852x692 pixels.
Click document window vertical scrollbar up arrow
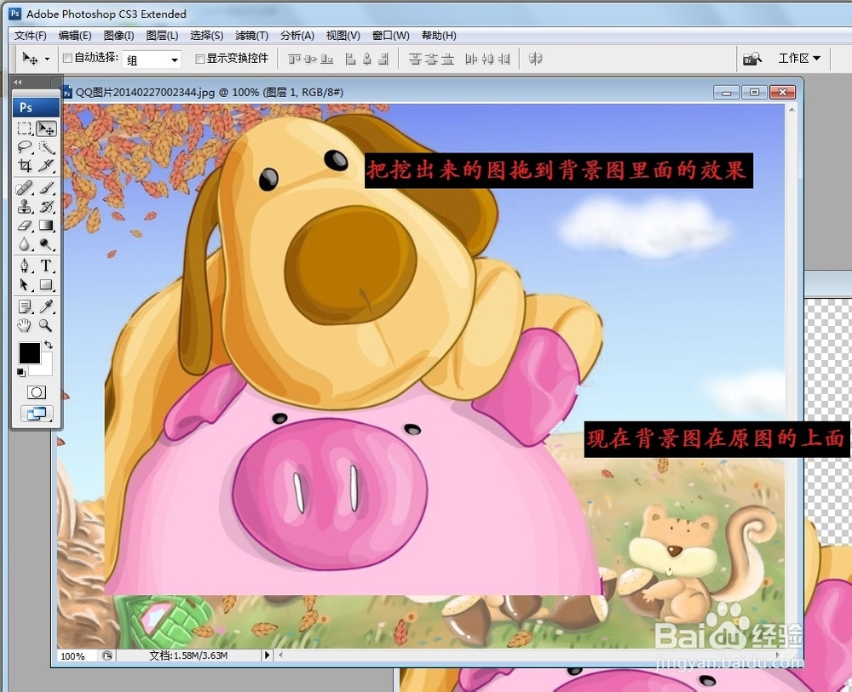click(792, 109)
